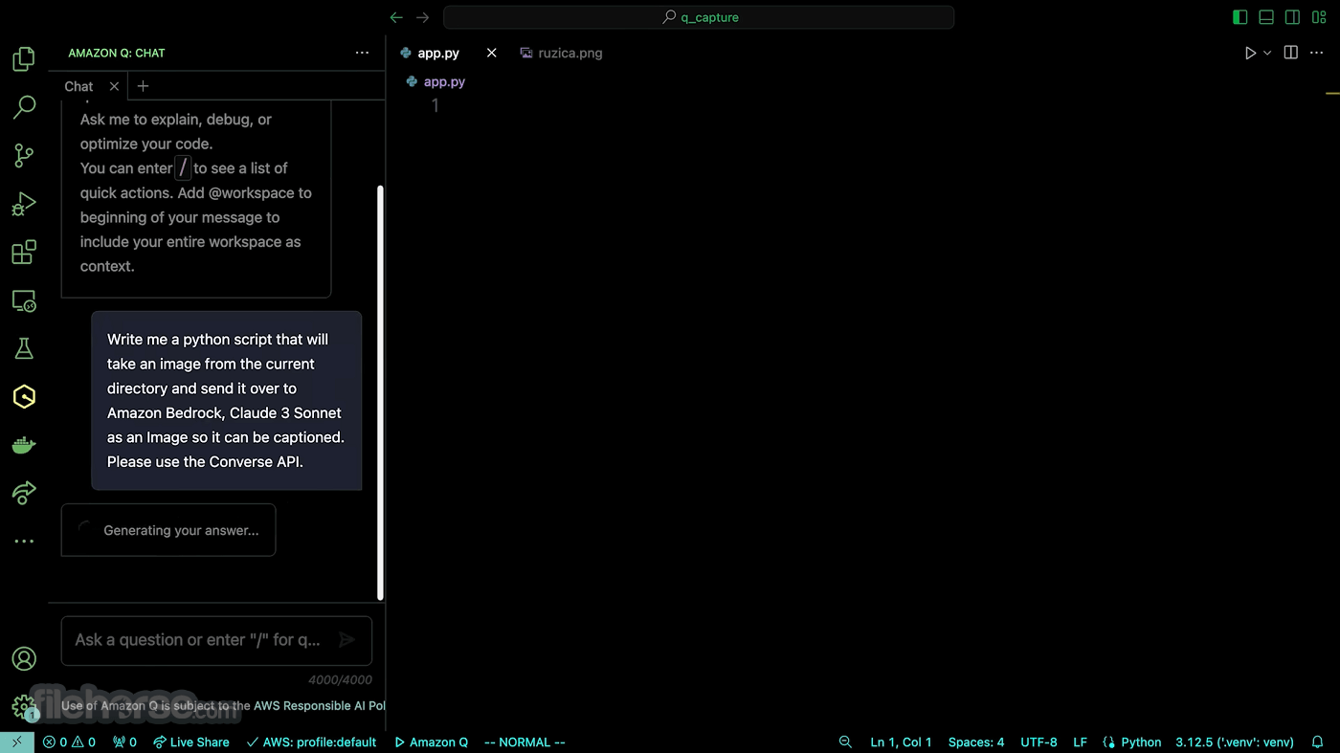The width and height of the screenshot is (1340, 753).
Task: Click the Amazon Q status bar item
Action: (x=431, y=742)
